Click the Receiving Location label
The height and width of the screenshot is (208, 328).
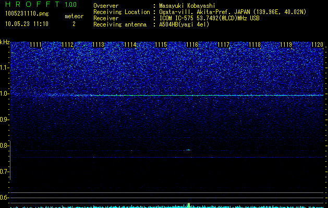[x=122, y=12]
